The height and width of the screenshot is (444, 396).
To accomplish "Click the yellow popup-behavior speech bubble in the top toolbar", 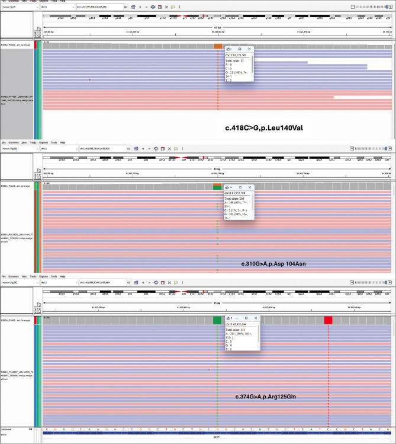I will 173,7.
